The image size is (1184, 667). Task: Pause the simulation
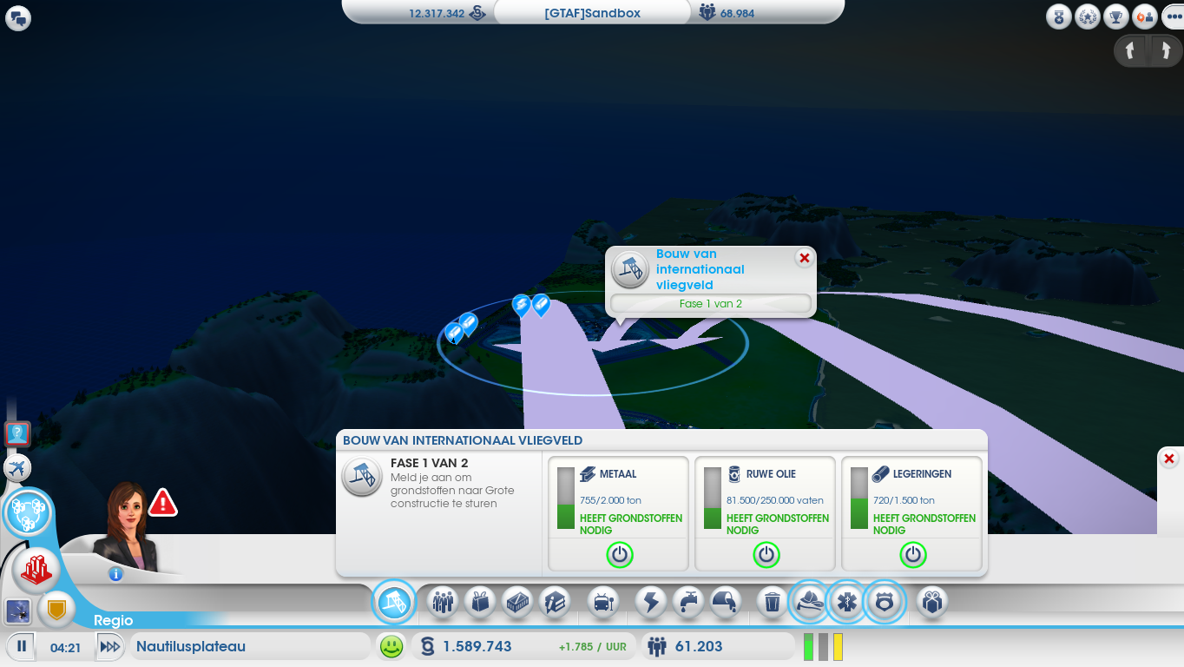click(x=22, y=646)
